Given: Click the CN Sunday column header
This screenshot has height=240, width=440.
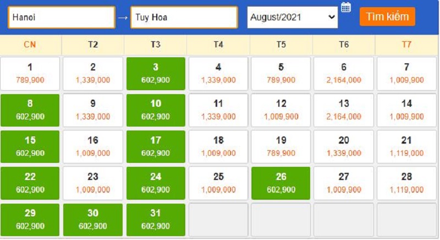Looking at the screenshot, I should click(x=30, y=45).
